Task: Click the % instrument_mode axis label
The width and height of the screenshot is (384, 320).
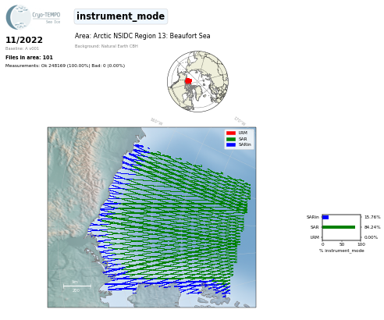Action: [x=342, y=251]
